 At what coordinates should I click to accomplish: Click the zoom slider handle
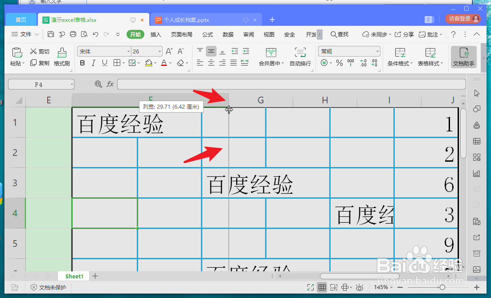(442, 287)
